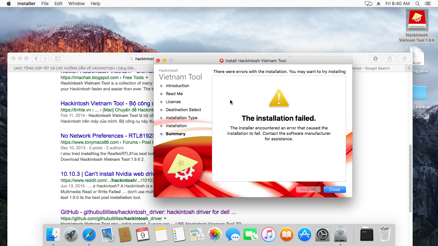Open the Mail stamp icon in Dock
438x246 pixels.
107,235
